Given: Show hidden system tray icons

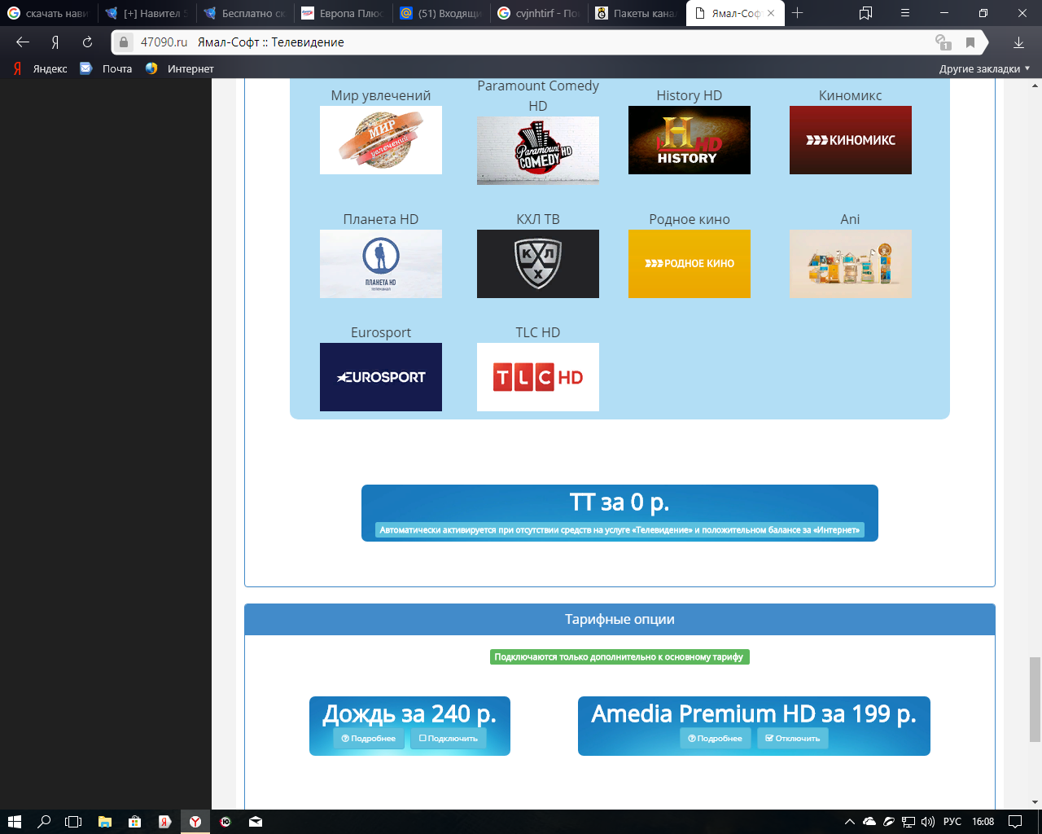Looking at the screenshot, I should [x=850, y=822].
